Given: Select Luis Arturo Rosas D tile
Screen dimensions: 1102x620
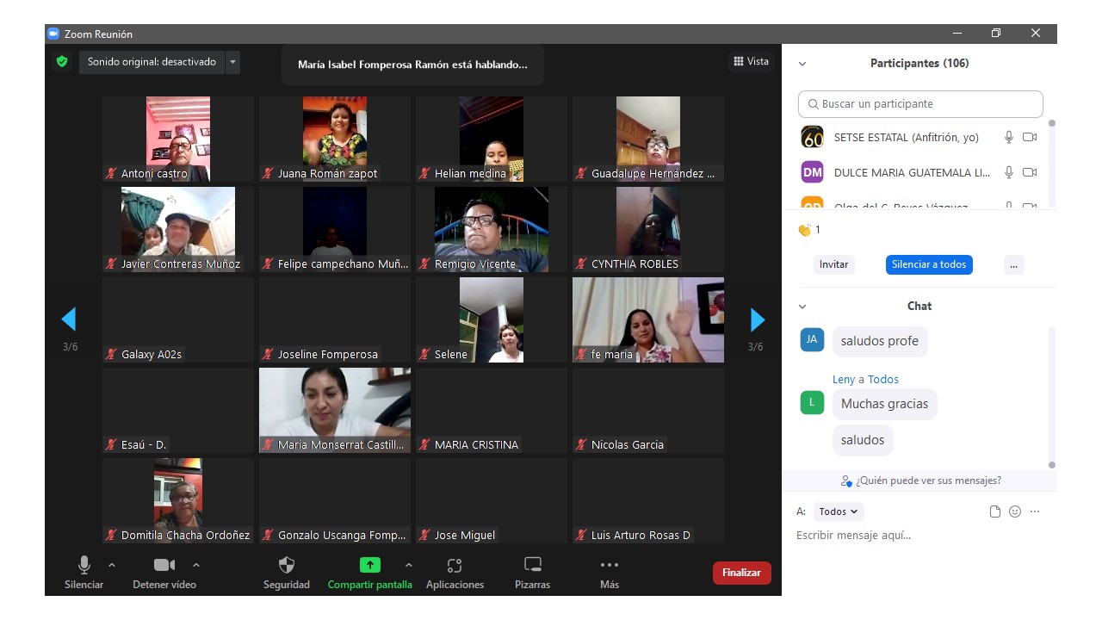Looking at the screenshot, I should point(648,500).
